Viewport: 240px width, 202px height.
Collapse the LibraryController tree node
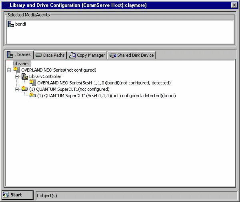pyautogui.click(x=17, y=76)
